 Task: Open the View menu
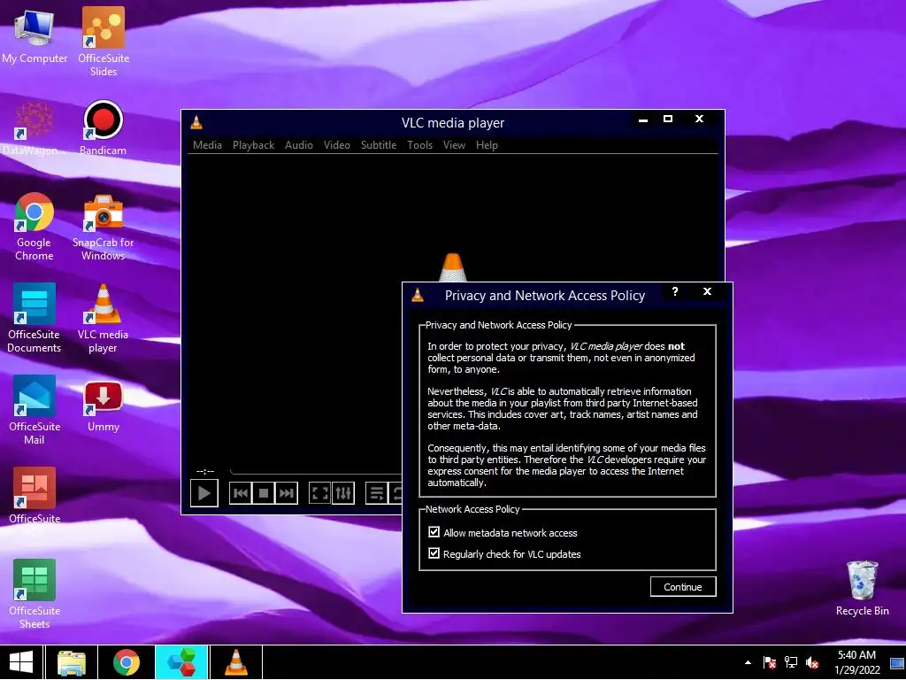(454, 145)
